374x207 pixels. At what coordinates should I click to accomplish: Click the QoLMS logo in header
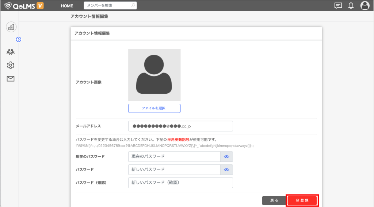coord(24,5)
